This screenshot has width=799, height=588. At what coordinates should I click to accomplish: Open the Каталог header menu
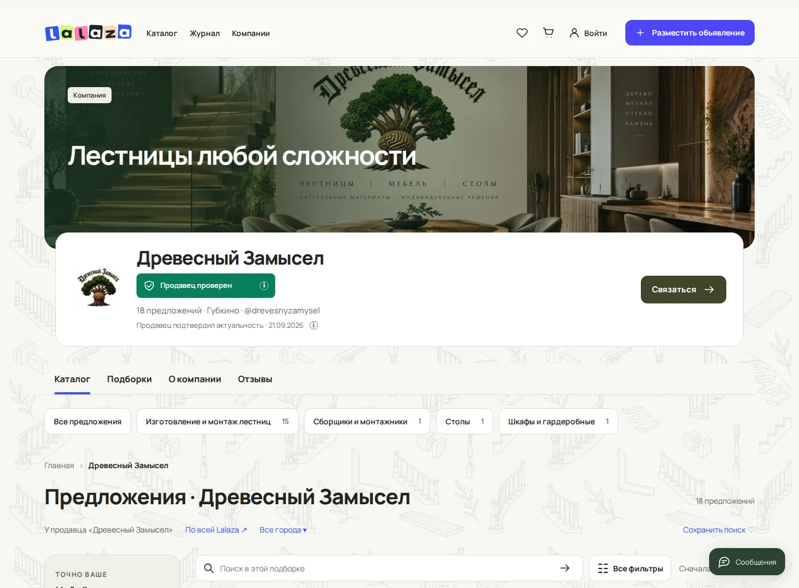(161, 33)
